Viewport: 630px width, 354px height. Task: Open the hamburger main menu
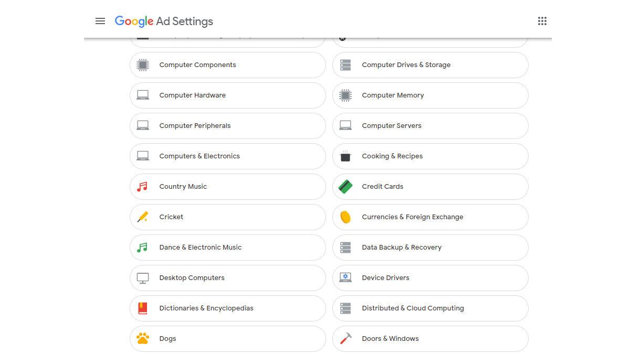100,21
